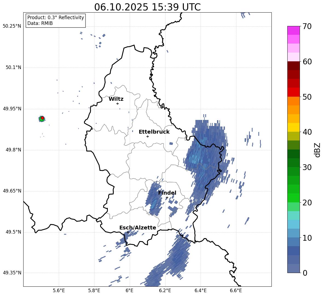The height and width of the screenshot is (296, 324).
Task: Click the 49.8°N latitude label
Action: click(13, 150)
